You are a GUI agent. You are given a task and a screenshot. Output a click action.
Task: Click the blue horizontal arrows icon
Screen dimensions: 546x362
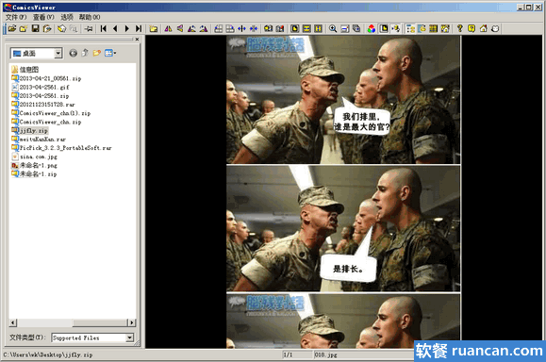click(x=241, y=28)
